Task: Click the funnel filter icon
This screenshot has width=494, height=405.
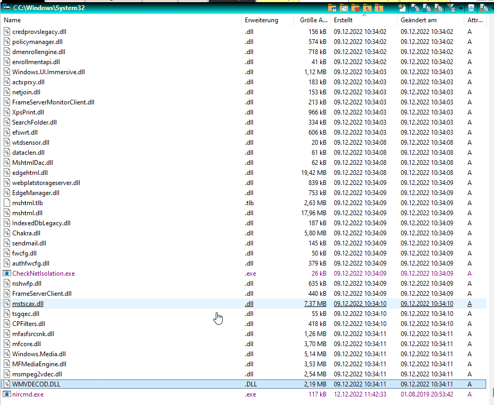Action: pos(451,8)
